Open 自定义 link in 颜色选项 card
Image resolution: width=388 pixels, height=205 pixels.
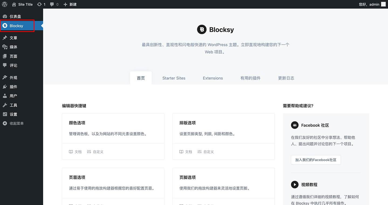tap(95, 152)
